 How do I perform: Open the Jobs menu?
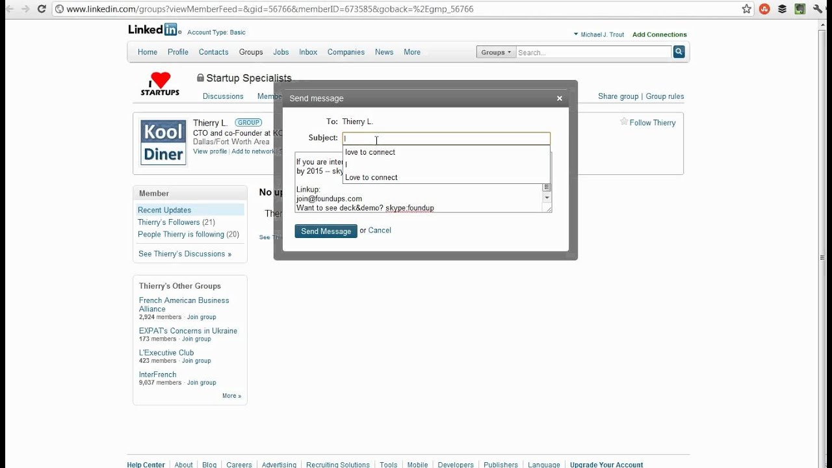click(x=281, y=52)
